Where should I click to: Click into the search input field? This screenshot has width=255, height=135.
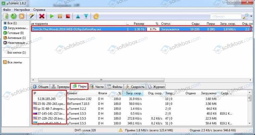(x=225, y=16)
